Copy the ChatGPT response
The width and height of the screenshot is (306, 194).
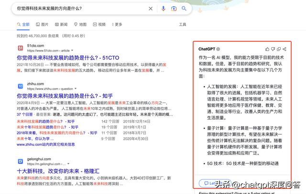click(279, 49)
